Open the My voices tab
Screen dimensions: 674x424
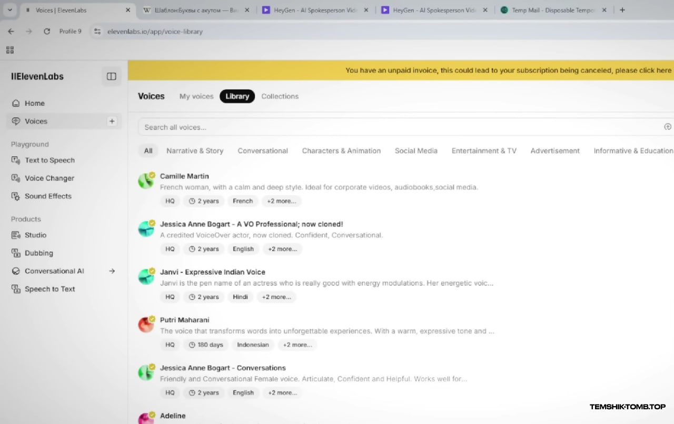tap(196, 96)
